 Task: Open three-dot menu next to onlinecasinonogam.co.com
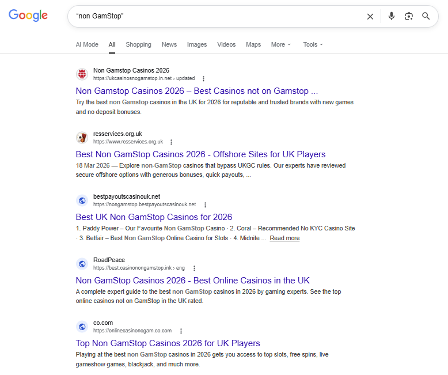[x=181, y=331]
